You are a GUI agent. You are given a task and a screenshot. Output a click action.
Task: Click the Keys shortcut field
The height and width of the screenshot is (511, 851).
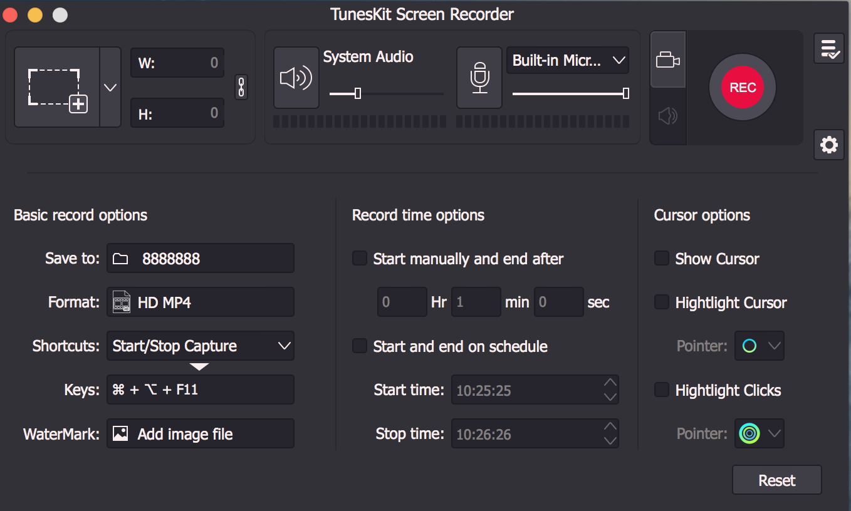(x=201, y=390)
